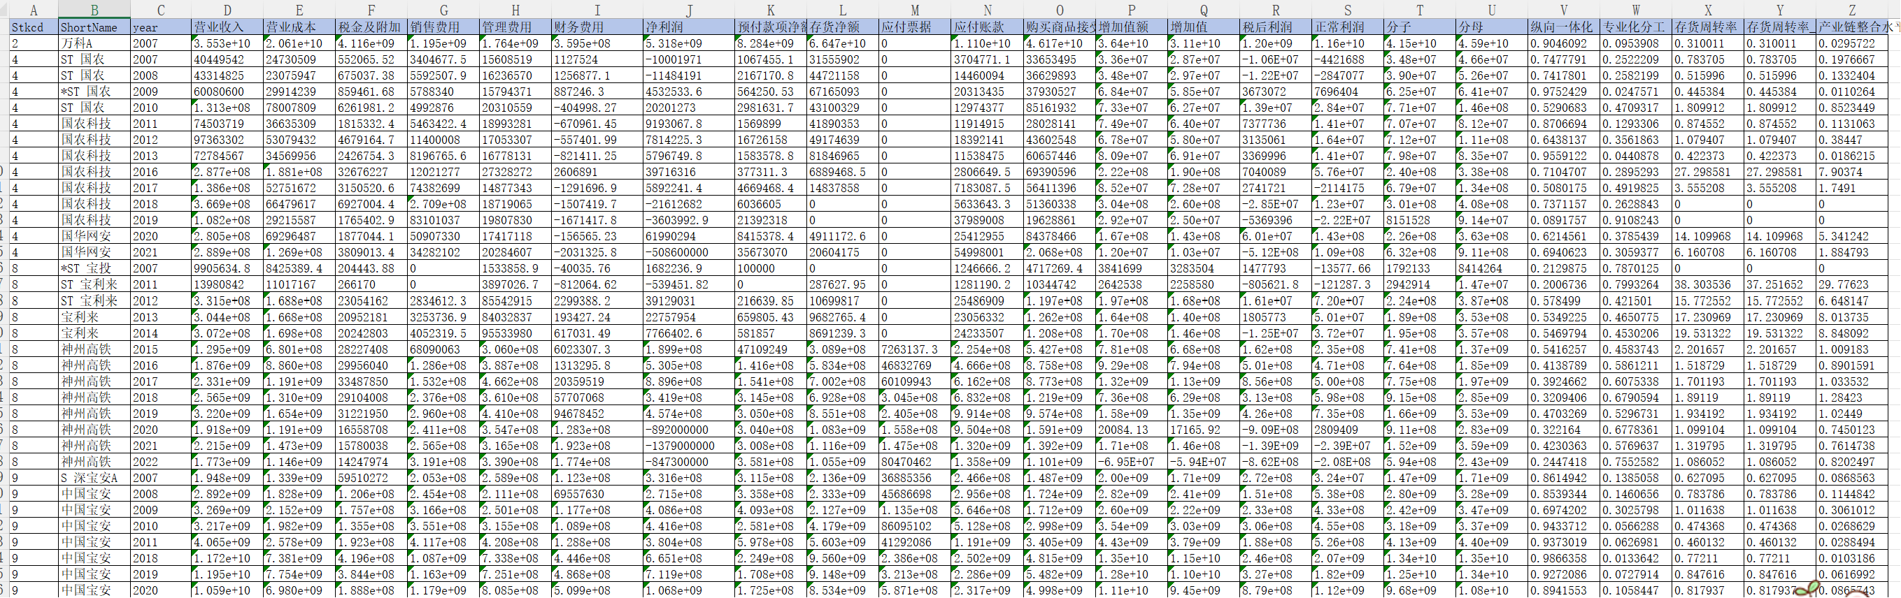Select column V by its letter header
This screenshot has width=1901, height=598.
[x=1564, y=10]
